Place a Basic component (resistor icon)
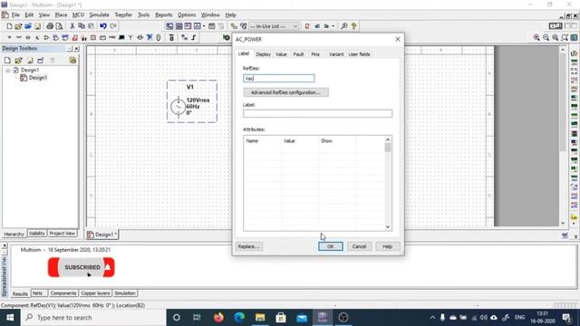 pyautogui.click(x=18, y=38)
